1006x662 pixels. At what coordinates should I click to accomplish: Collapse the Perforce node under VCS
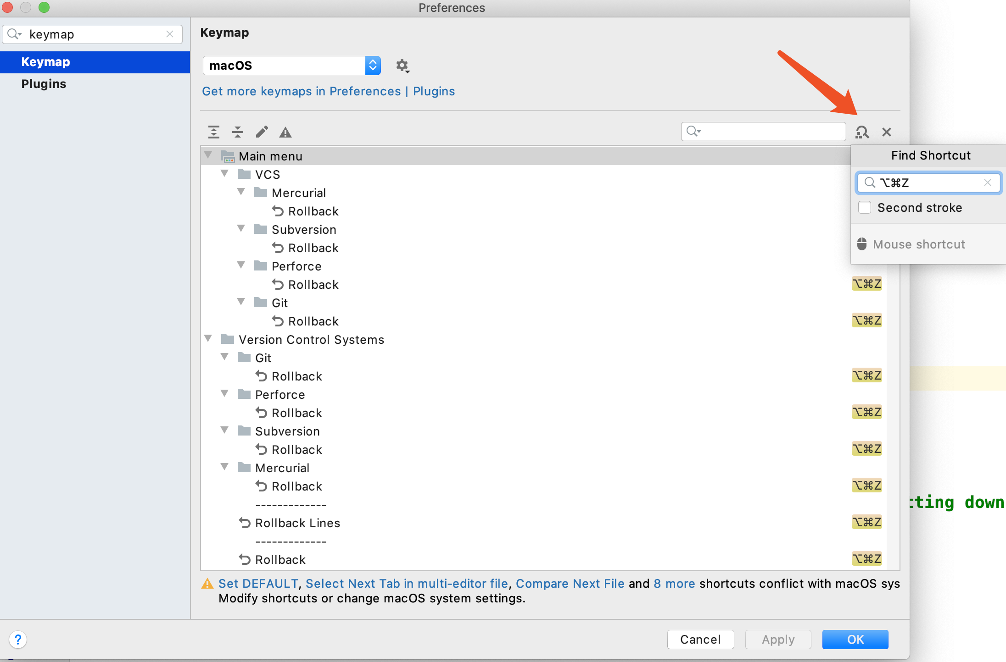(241, 265)
